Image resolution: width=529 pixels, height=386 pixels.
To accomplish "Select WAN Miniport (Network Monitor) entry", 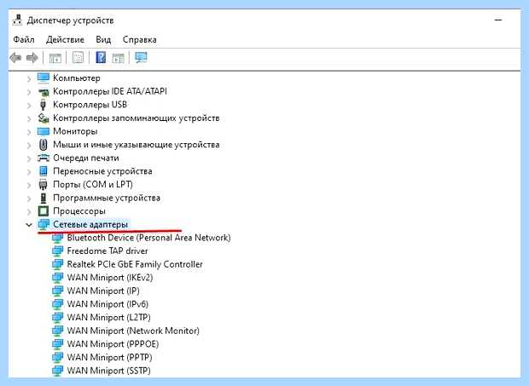I will (x=133, y=331).
